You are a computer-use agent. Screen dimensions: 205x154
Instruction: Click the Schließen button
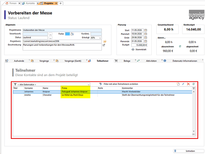pyautogui.click(x=189, y=151)
